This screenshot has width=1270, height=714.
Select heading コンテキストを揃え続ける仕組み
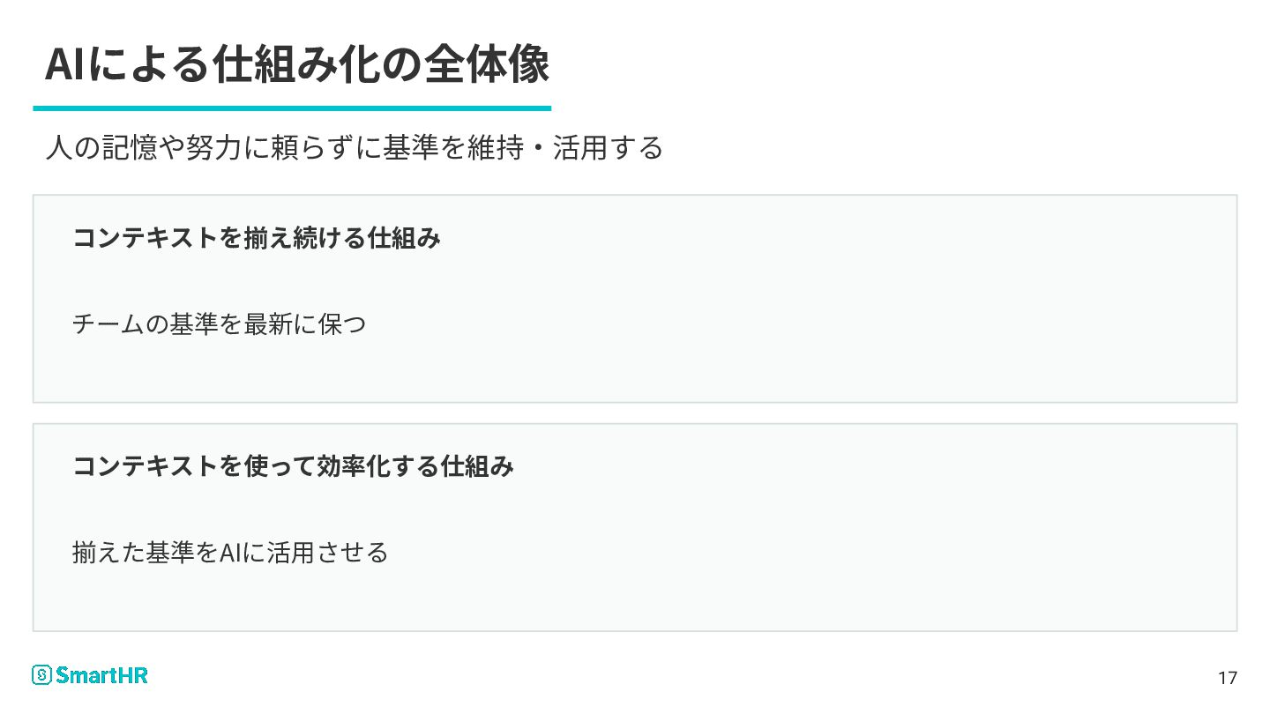pyautogui.click(x=257, y=238)
